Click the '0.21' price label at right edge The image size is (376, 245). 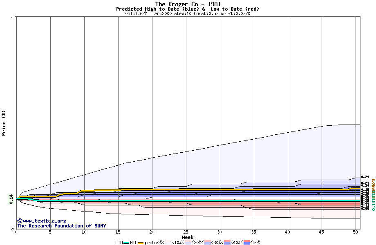[x=365, y=183]
